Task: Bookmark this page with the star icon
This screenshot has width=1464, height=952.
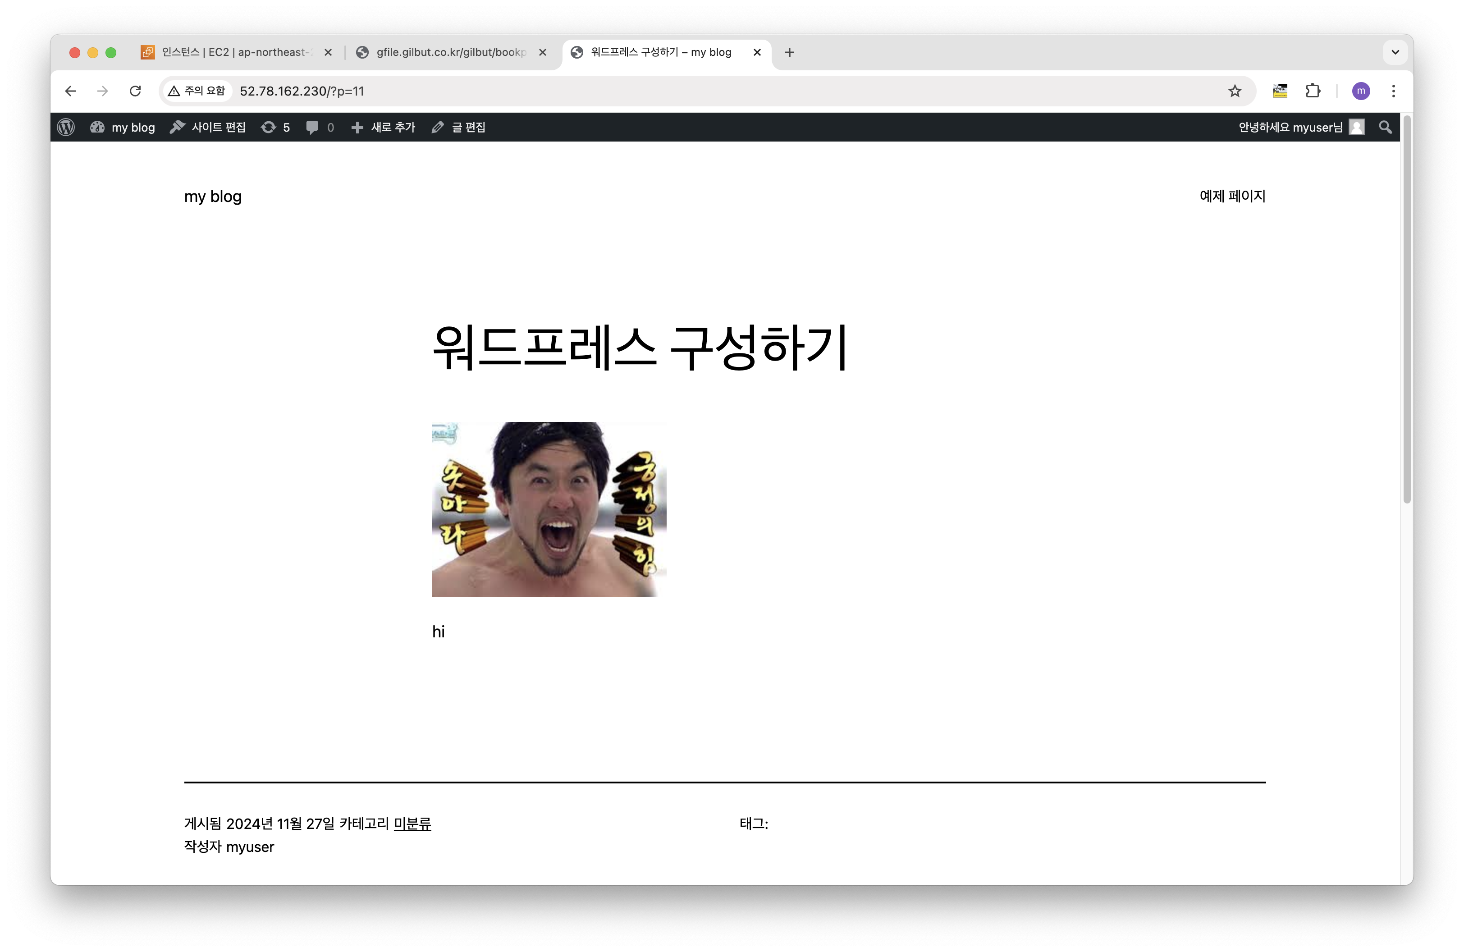Action: click(1235, 91)
